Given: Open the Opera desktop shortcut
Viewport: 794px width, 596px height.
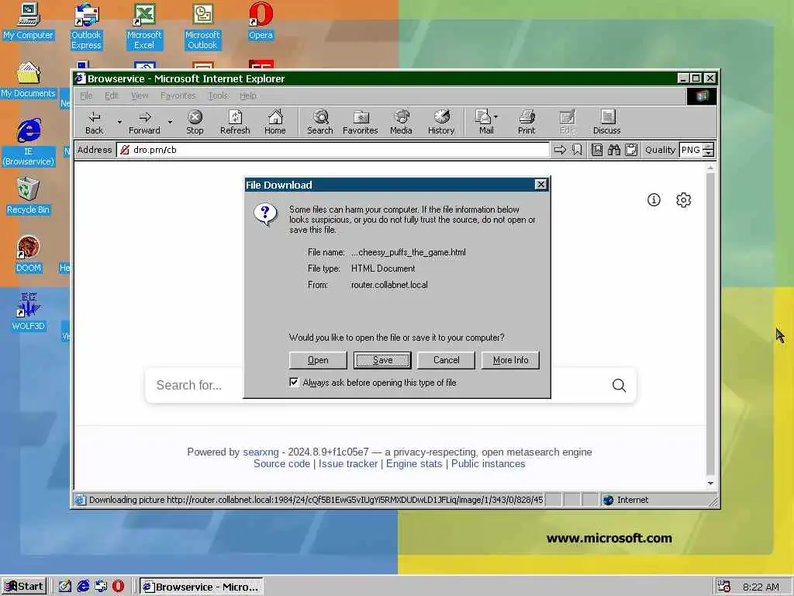Looking at the screenshot, I should (261, 21).
